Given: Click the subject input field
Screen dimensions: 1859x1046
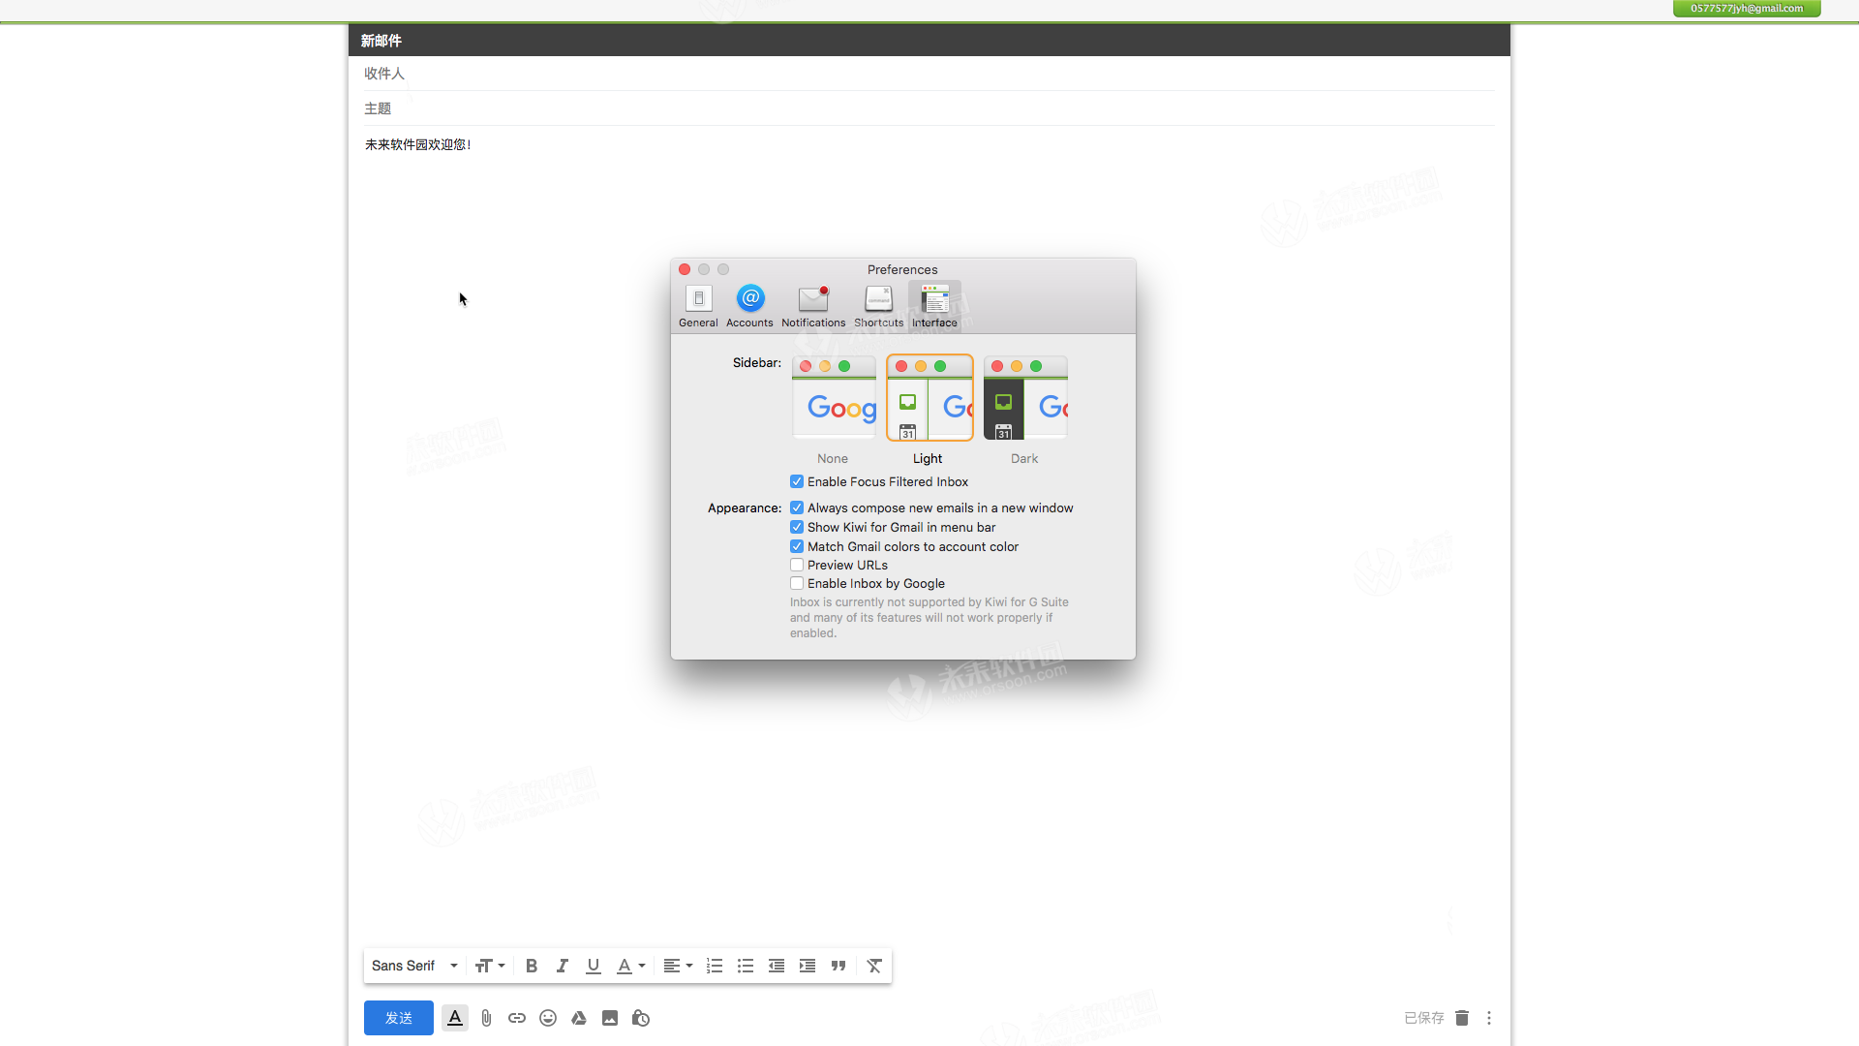Looking at the screenshot, I should click(929, 108).
